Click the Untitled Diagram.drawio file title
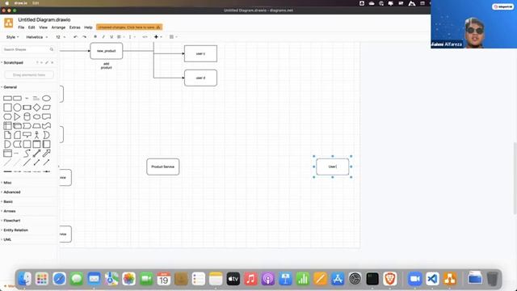The image size is (517, 291). click(x=44, y=19)
